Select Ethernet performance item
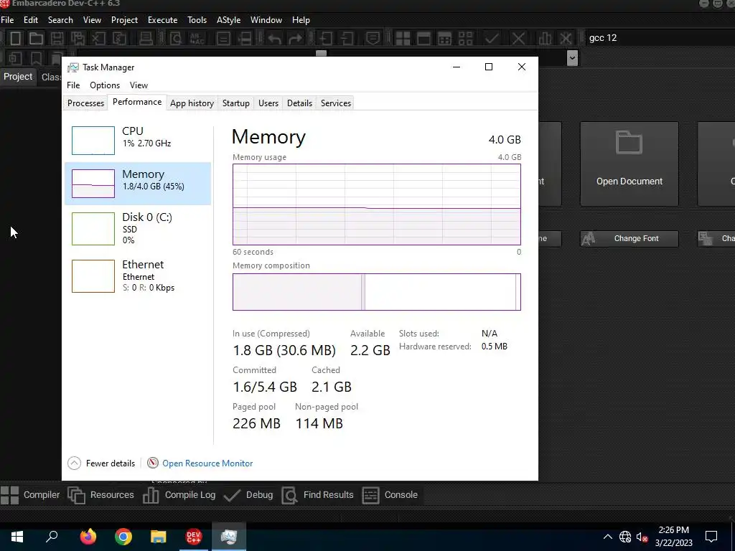The width and height of the screenshot is (735, 551). (x=138, y=275)
